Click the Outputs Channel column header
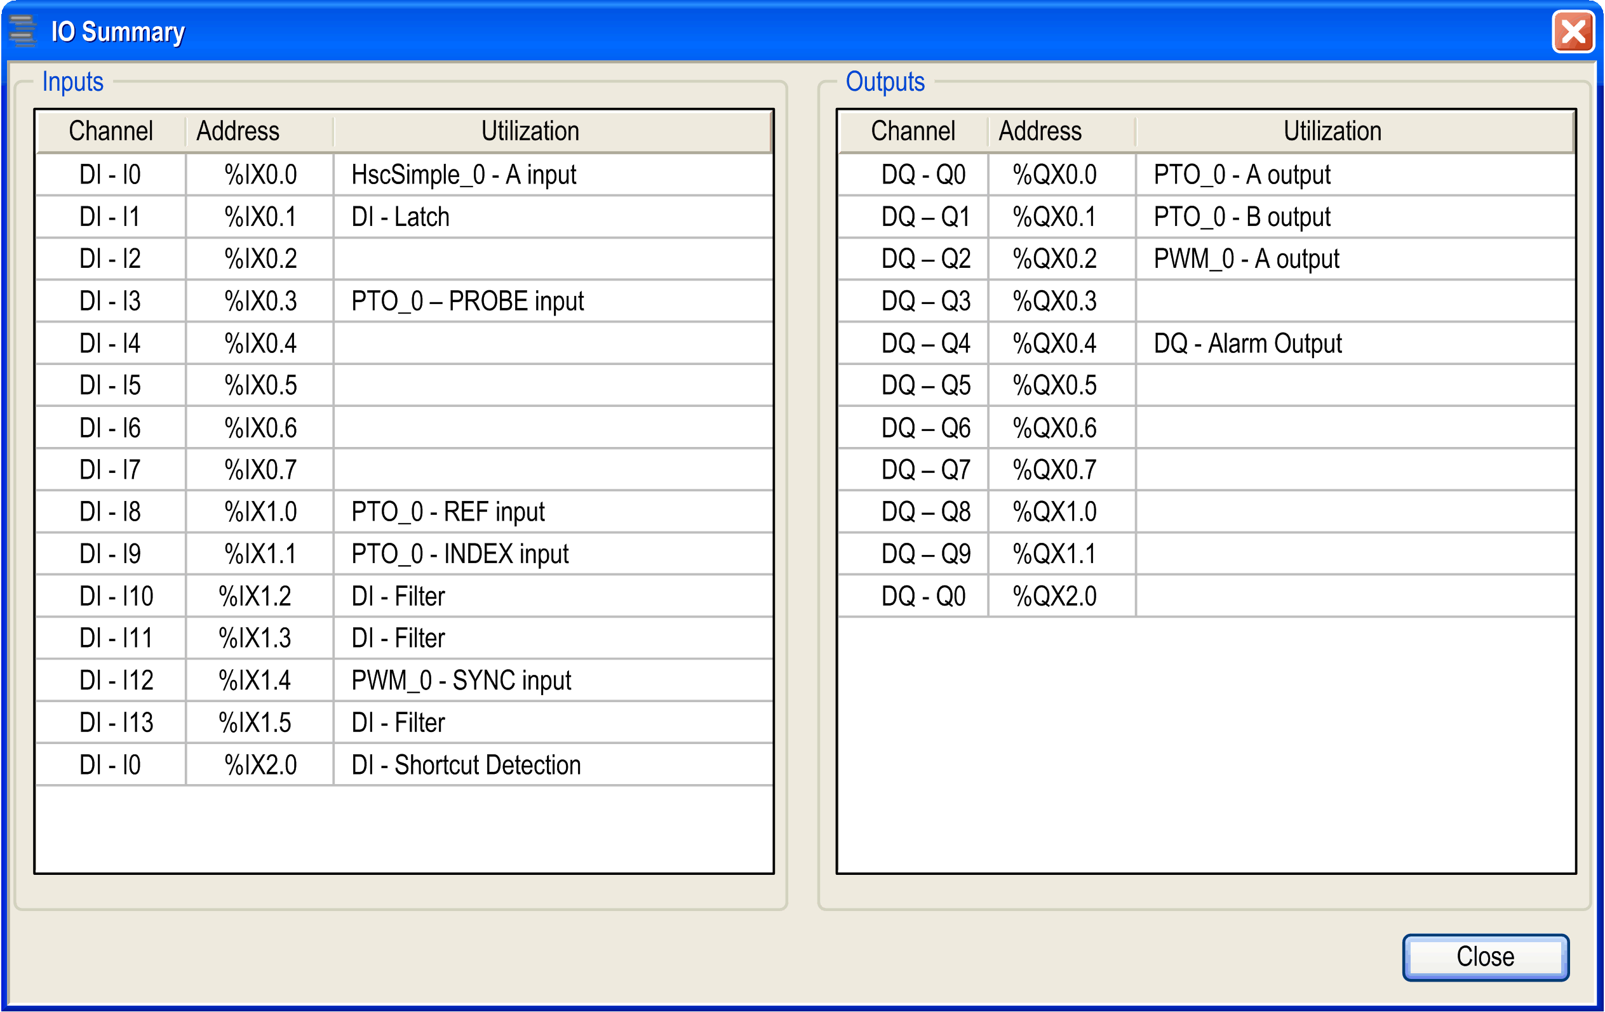This screenshot has width=1605, height=1012. [913, 131]
